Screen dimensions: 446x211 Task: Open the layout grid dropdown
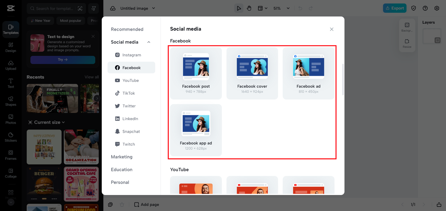(x=262, y=8)
